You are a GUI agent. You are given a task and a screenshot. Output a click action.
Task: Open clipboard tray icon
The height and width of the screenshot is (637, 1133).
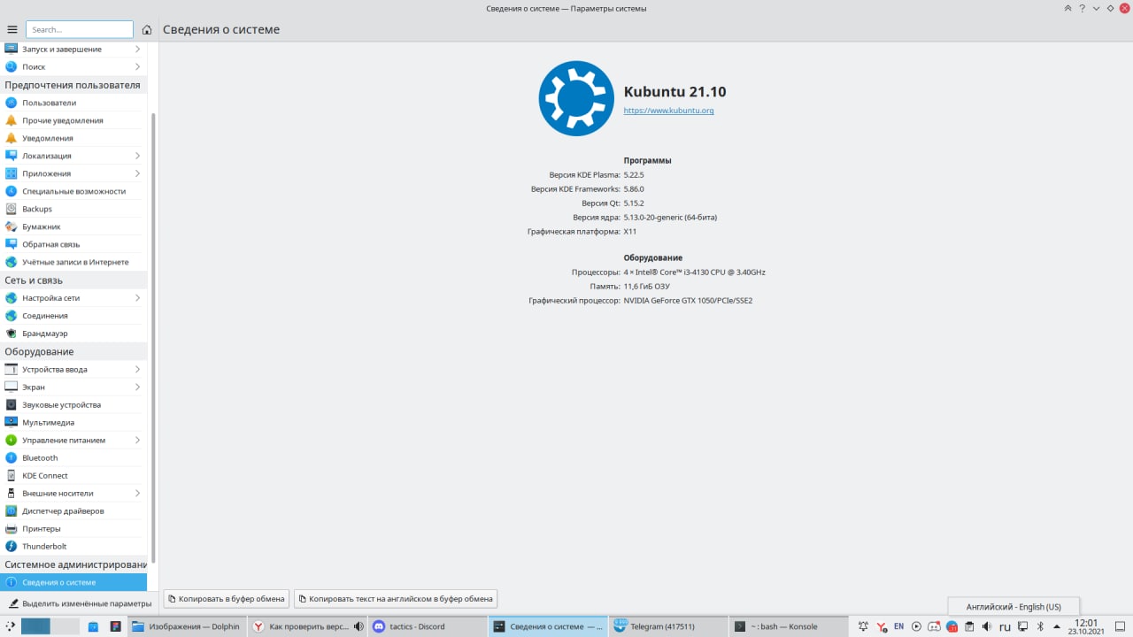point(969,626)
